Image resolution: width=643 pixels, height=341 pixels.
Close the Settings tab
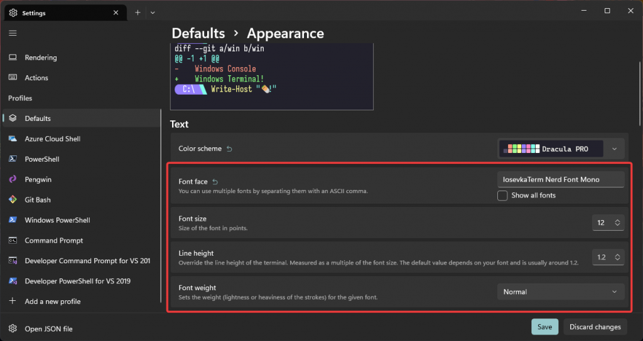[116, 13]
